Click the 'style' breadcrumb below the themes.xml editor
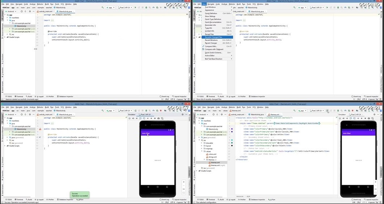The image size is (384, 204). click(x=248, y=196)
